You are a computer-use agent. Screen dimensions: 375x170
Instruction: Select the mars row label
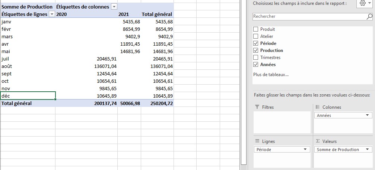28,36
